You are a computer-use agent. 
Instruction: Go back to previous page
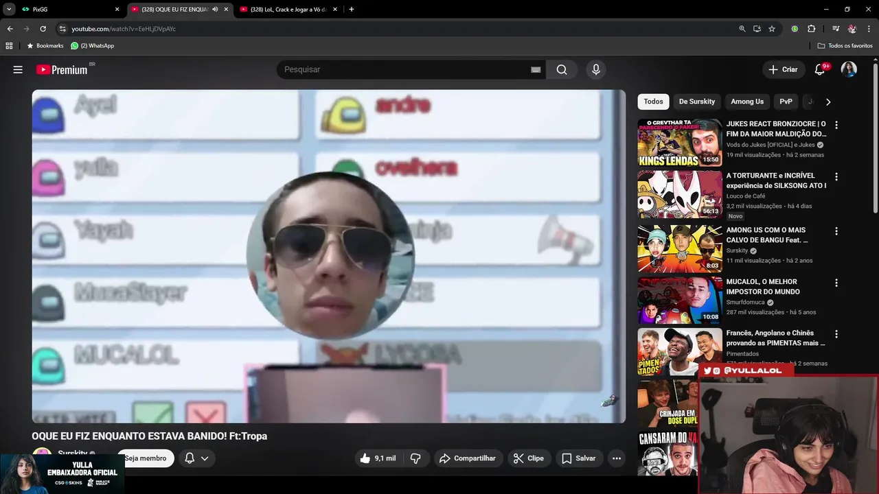coord(10,29)
